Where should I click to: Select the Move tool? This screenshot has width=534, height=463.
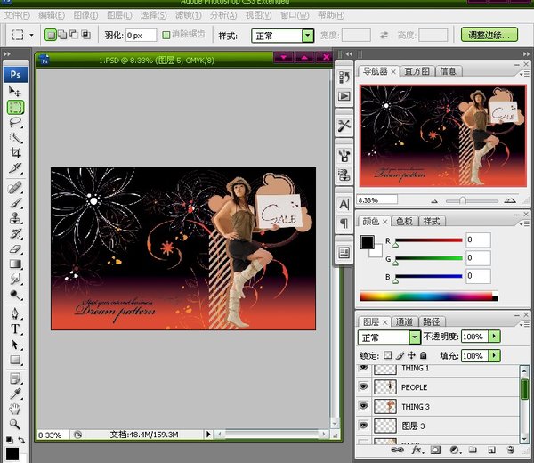[x=15, y=92]
